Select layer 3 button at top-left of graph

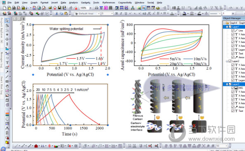tap(23, 19)
